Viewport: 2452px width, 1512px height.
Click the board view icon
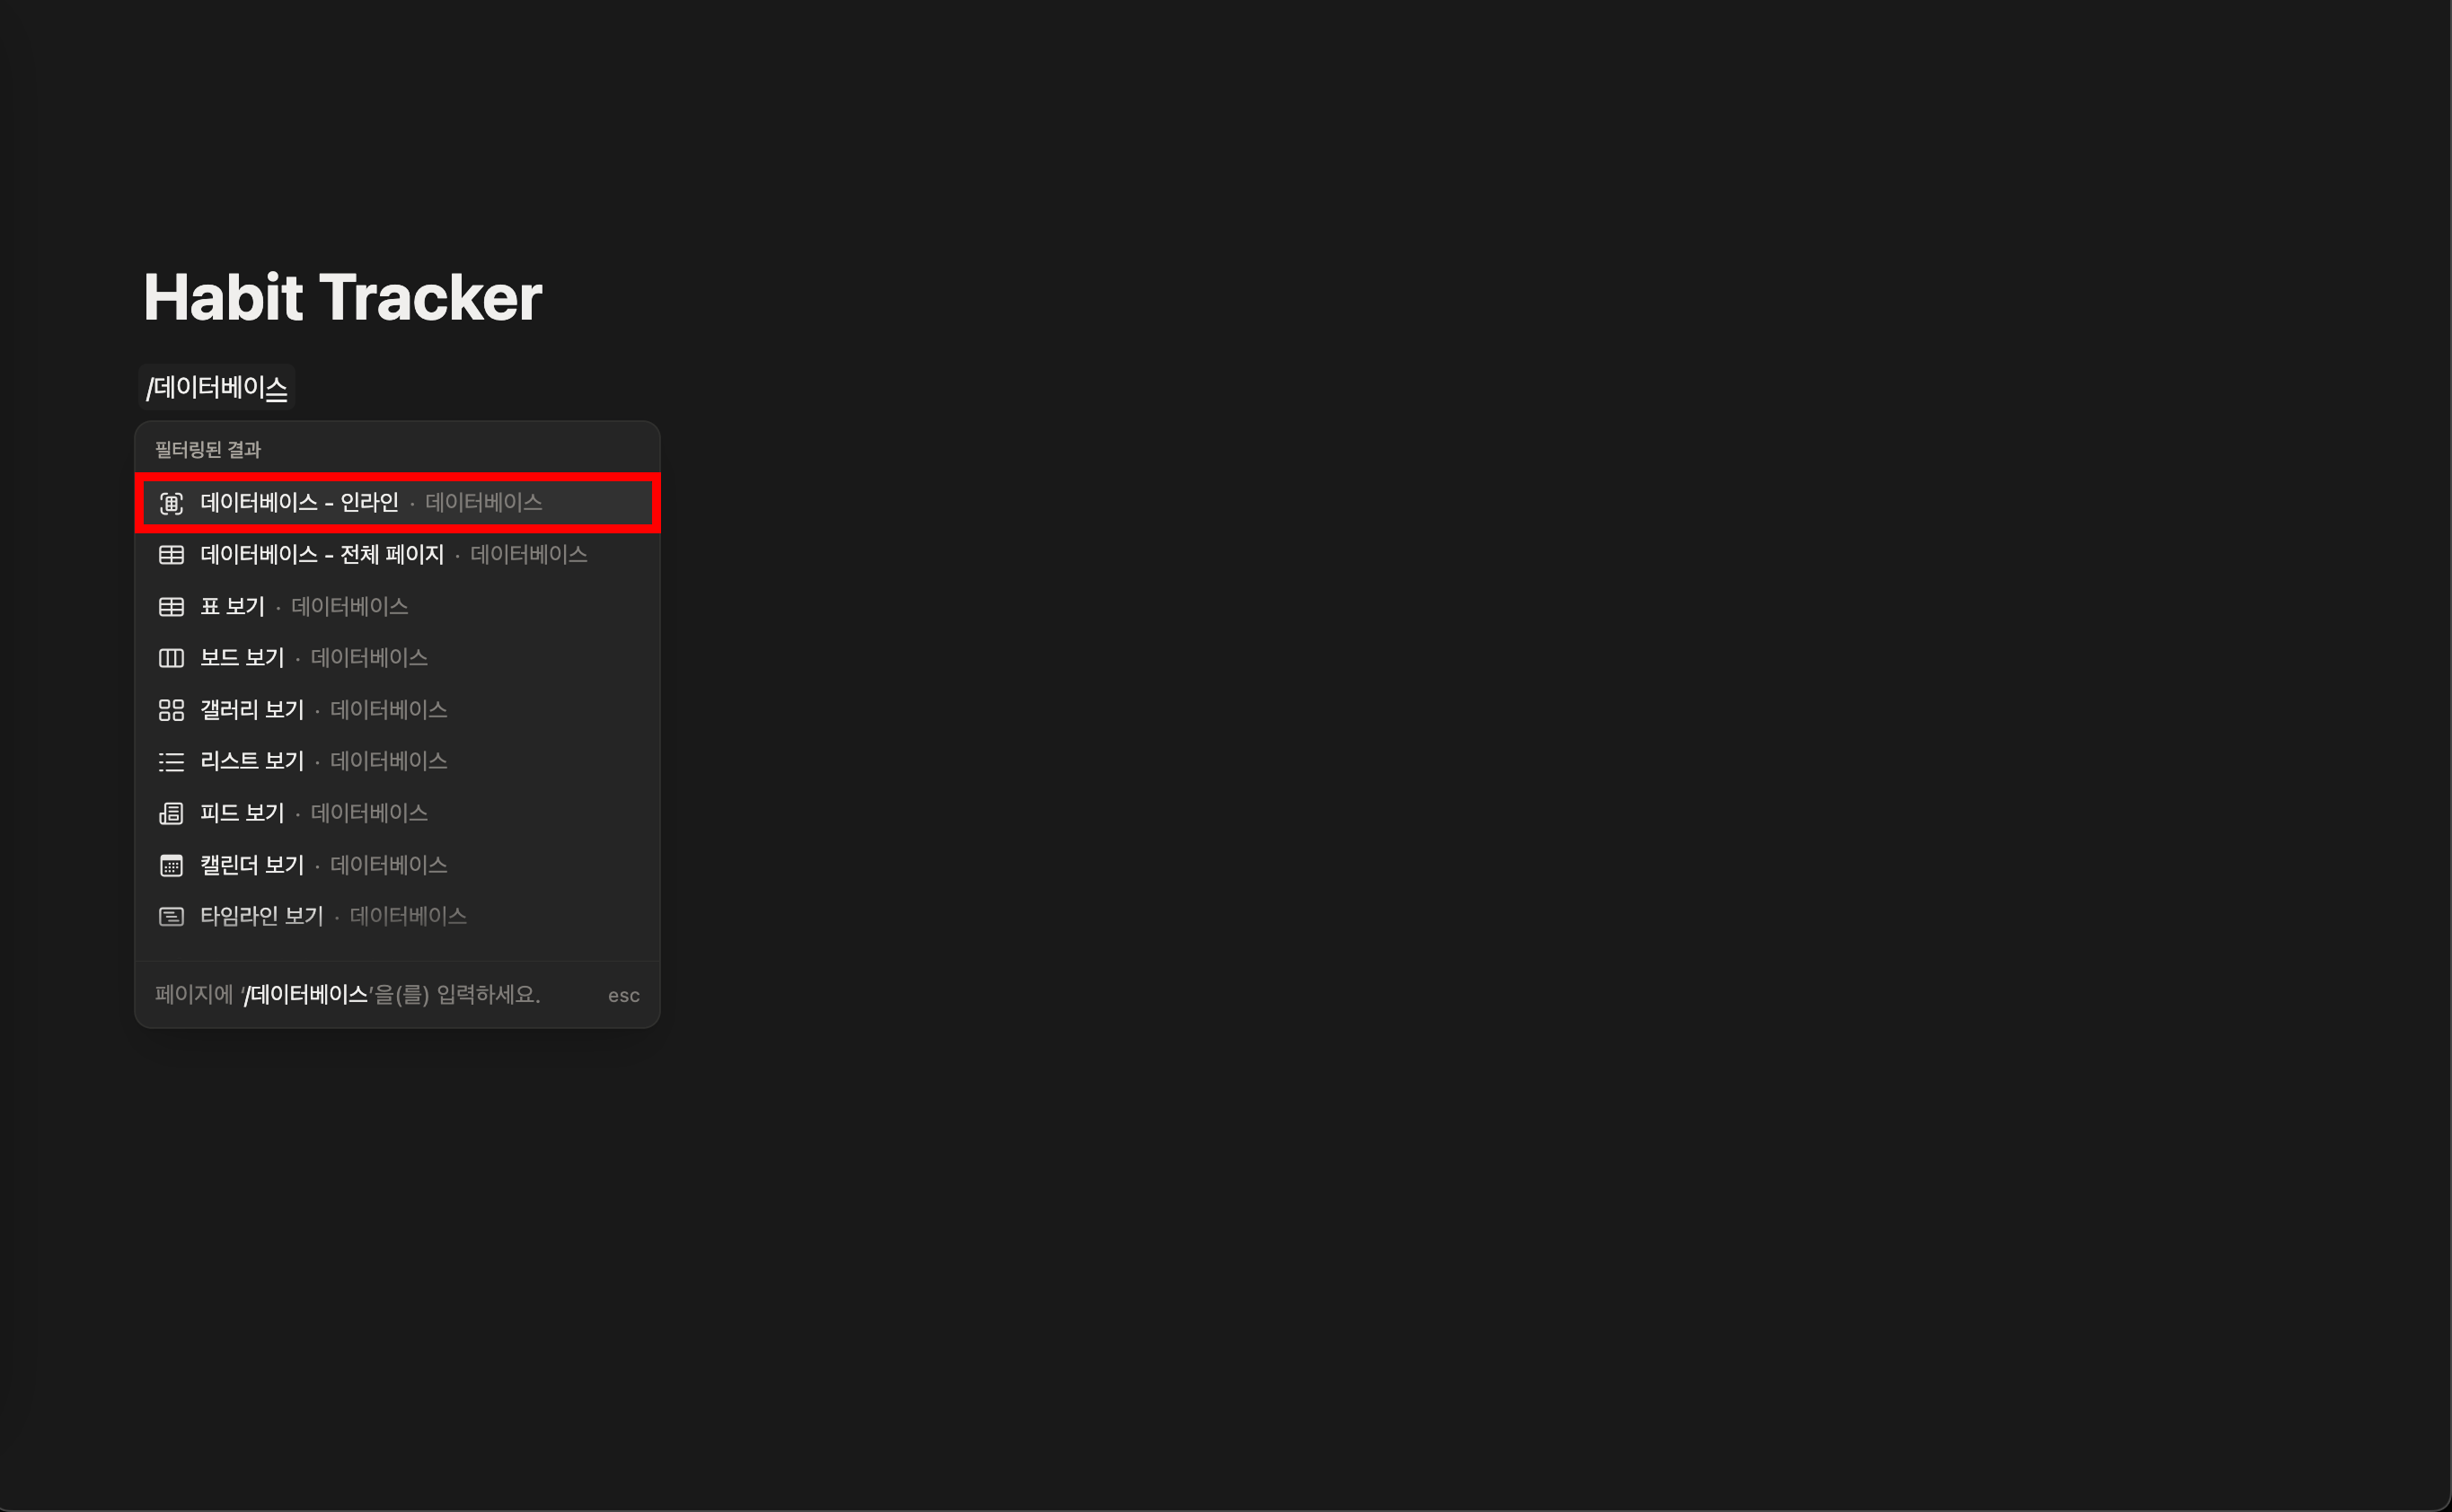click(171, 658)
